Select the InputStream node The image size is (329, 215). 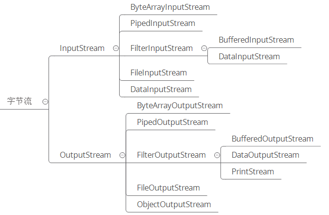pos(82,48)
